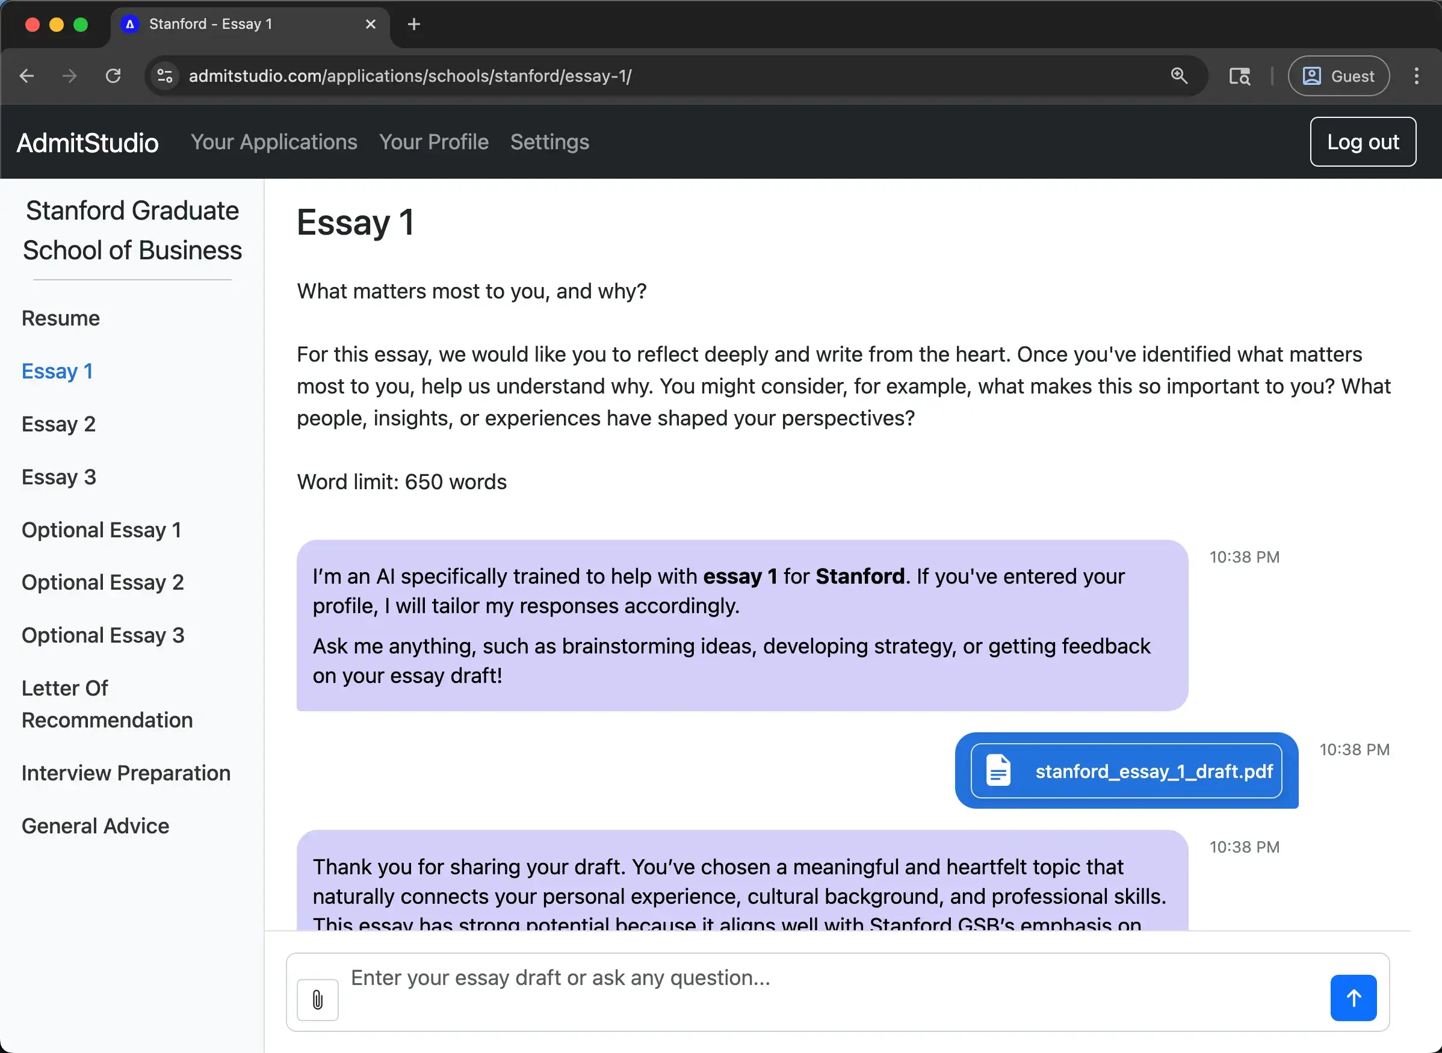Click the essay question input field

[x=701, y=977]
